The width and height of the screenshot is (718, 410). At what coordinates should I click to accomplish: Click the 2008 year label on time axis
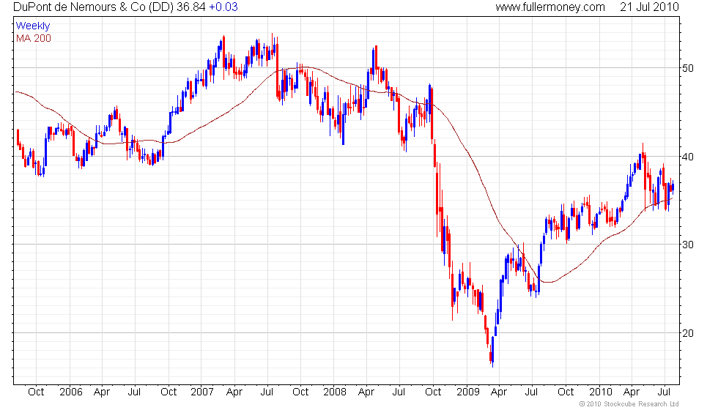click(335, 392)
